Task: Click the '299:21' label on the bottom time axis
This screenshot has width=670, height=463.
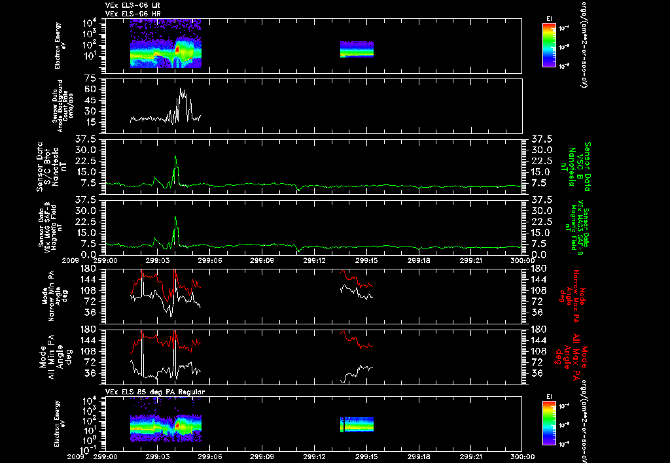Action: pyautogui.click(x=471, y=457)
